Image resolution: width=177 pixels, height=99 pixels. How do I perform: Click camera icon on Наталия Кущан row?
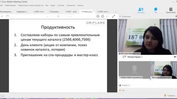pos(175,57)
